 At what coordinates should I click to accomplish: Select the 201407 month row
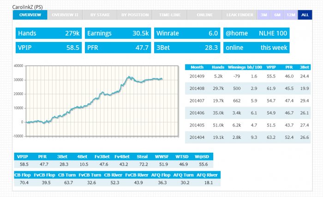(x=248, y=101)
